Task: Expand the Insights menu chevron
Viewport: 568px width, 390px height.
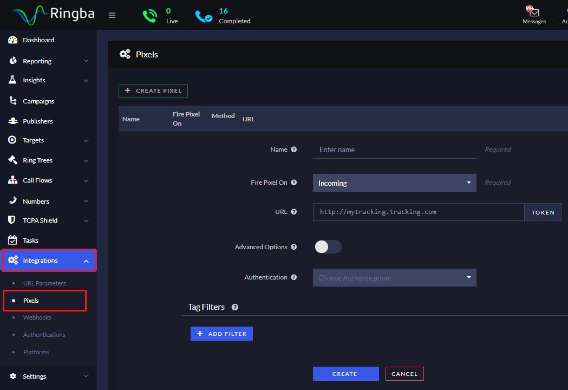Action: (86, 80)
